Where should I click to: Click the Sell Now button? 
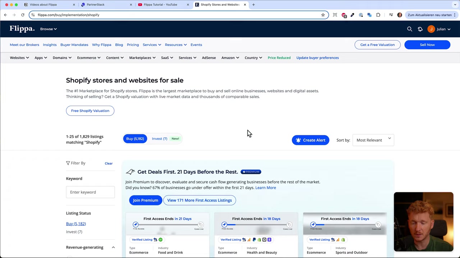tap(427, 45)
